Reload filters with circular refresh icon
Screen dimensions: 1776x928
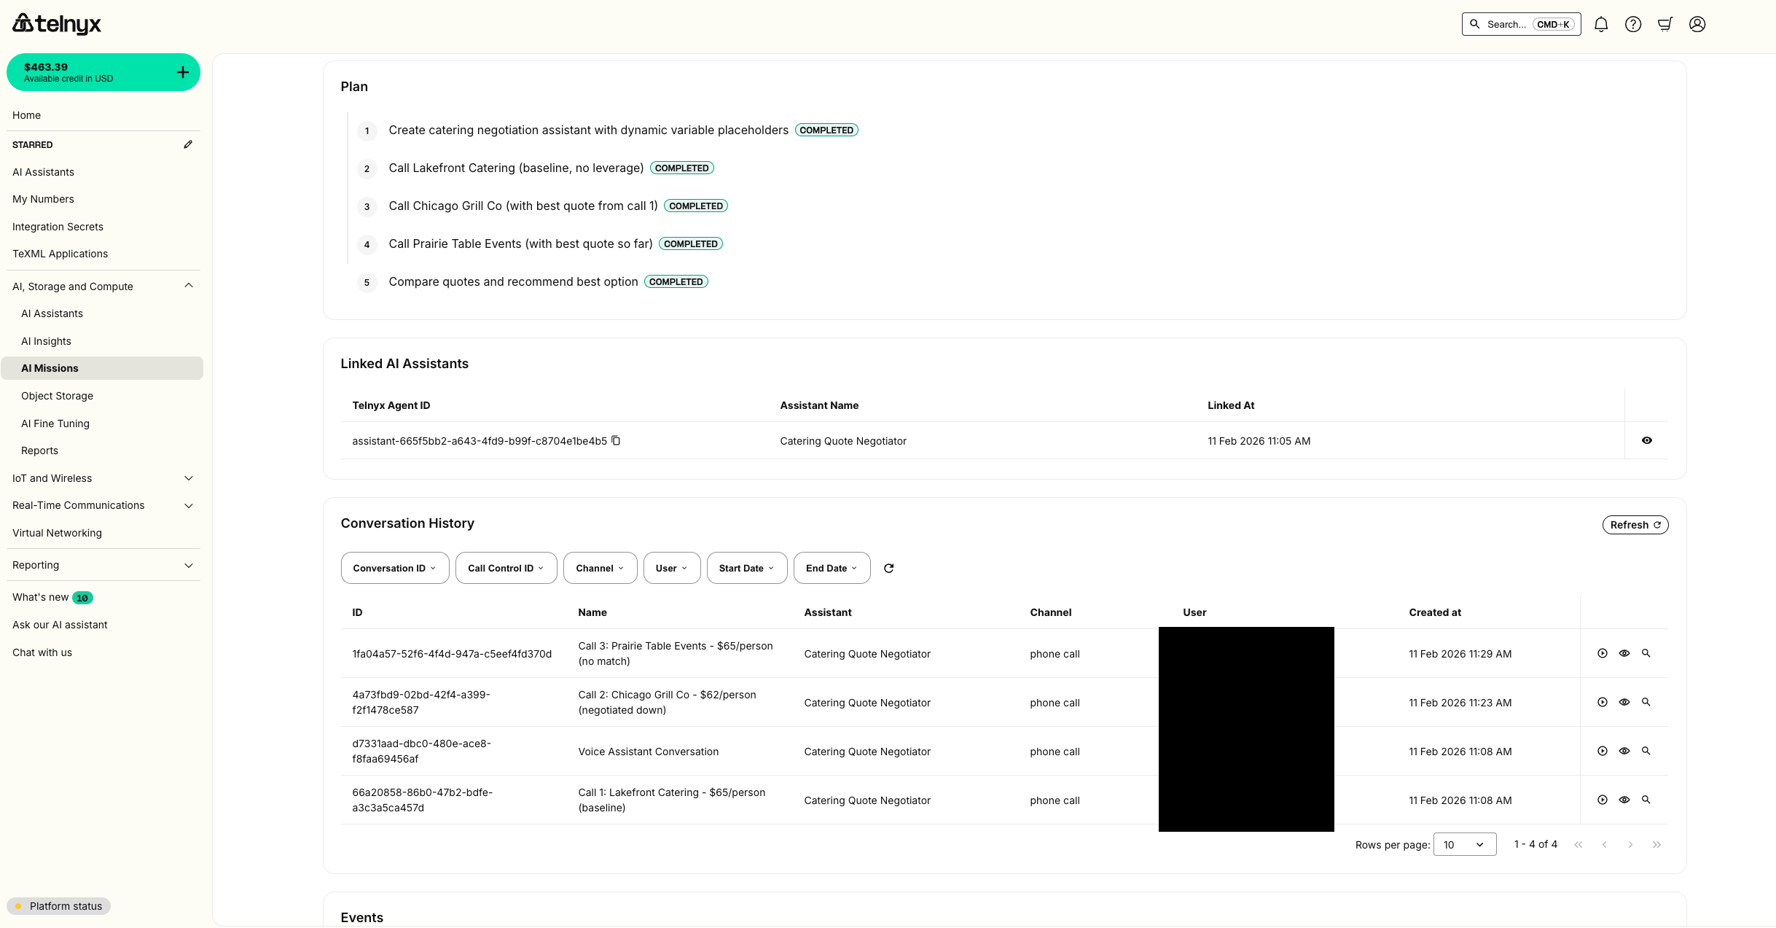click(888, 568)
